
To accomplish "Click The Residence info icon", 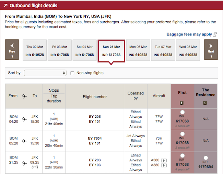I will tap(205, 103).
